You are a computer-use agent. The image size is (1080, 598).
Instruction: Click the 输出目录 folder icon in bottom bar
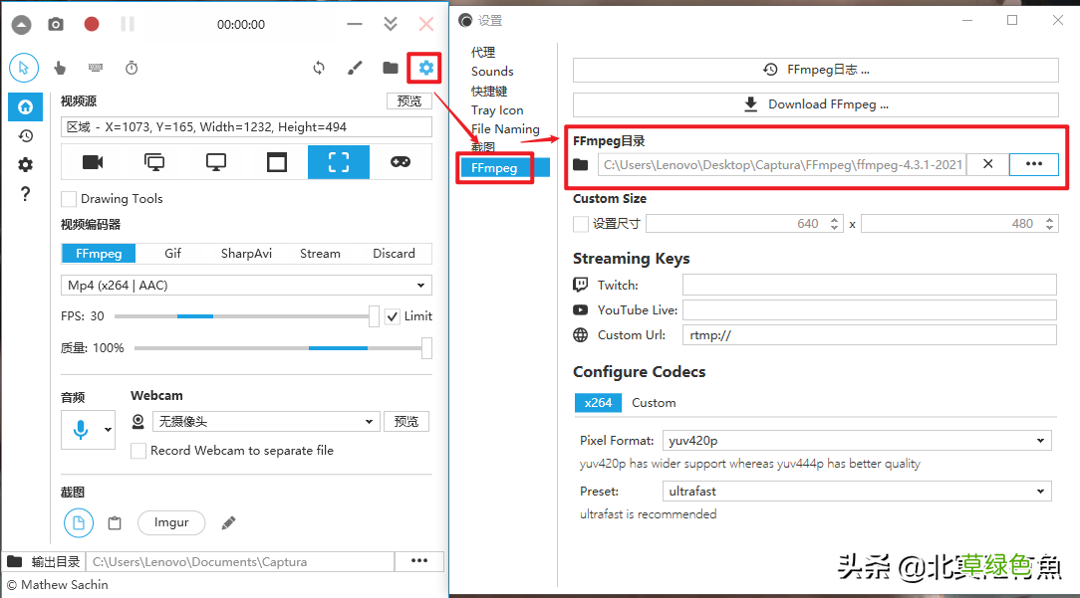pos(15,561)
